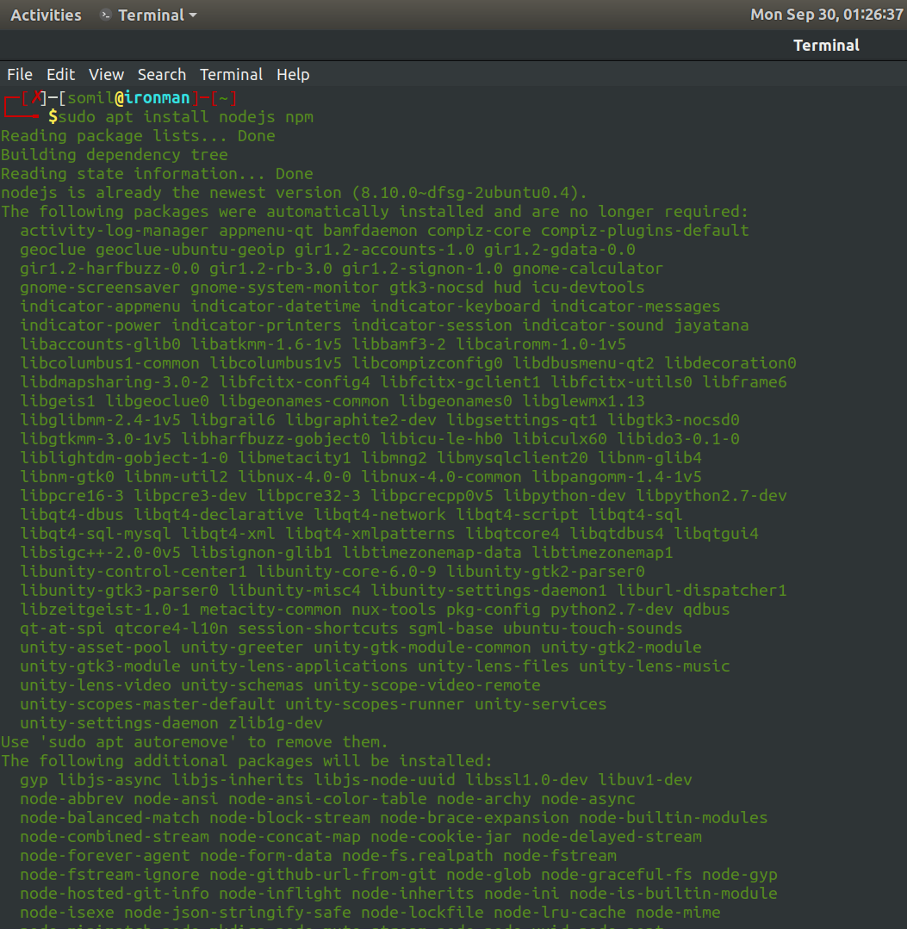
Task: Click the command 'sudo apt install nodejs npm'
Action: pos(185,117)
